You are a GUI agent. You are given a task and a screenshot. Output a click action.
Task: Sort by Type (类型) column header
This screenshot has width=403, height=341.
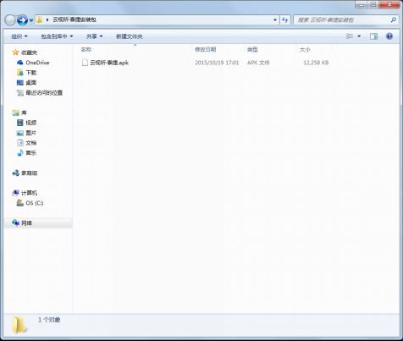(252, 50)
